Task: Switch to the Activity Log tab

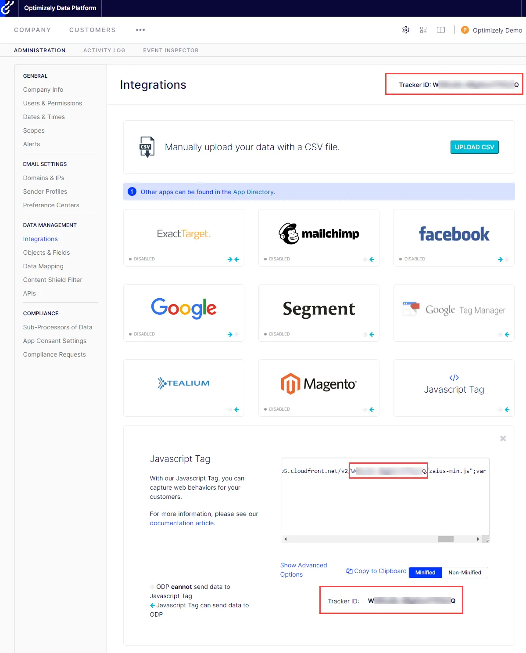Action: click(x=104, y=51)
